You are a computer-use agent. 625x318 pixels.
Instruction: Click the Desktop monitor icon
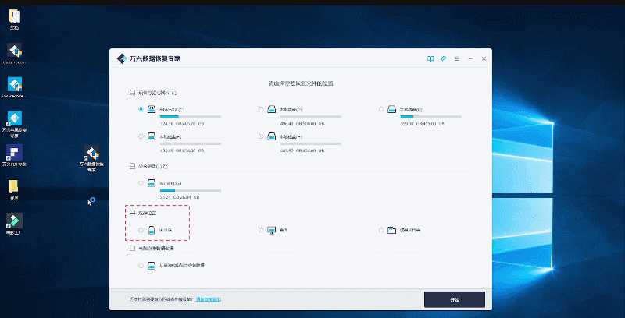(272, 230)
